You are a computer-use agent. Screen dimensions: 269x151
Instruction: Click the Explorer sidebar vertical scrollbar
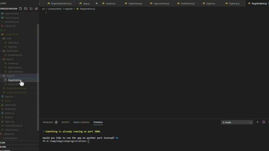click(38, 77)
